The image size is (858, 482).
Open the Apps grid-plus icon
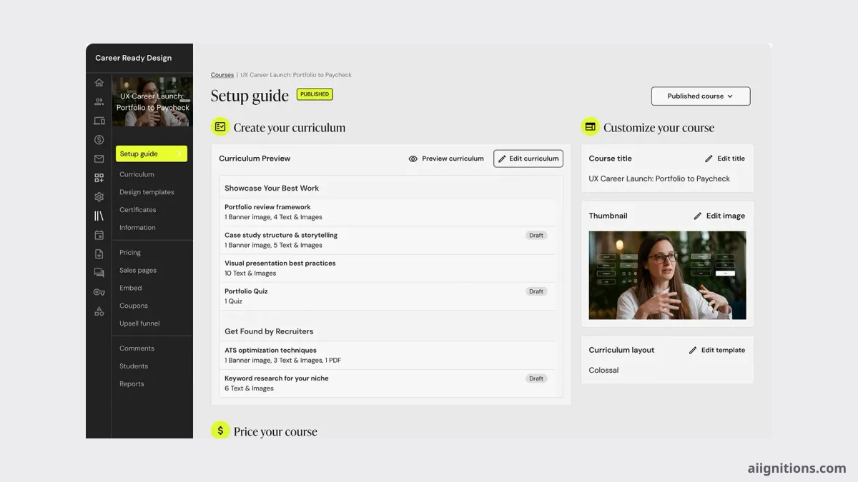[99, 178]
